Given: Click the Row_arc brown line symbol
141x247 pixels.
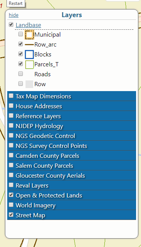Looking at the screenshot, I should [x=29, y=45].
